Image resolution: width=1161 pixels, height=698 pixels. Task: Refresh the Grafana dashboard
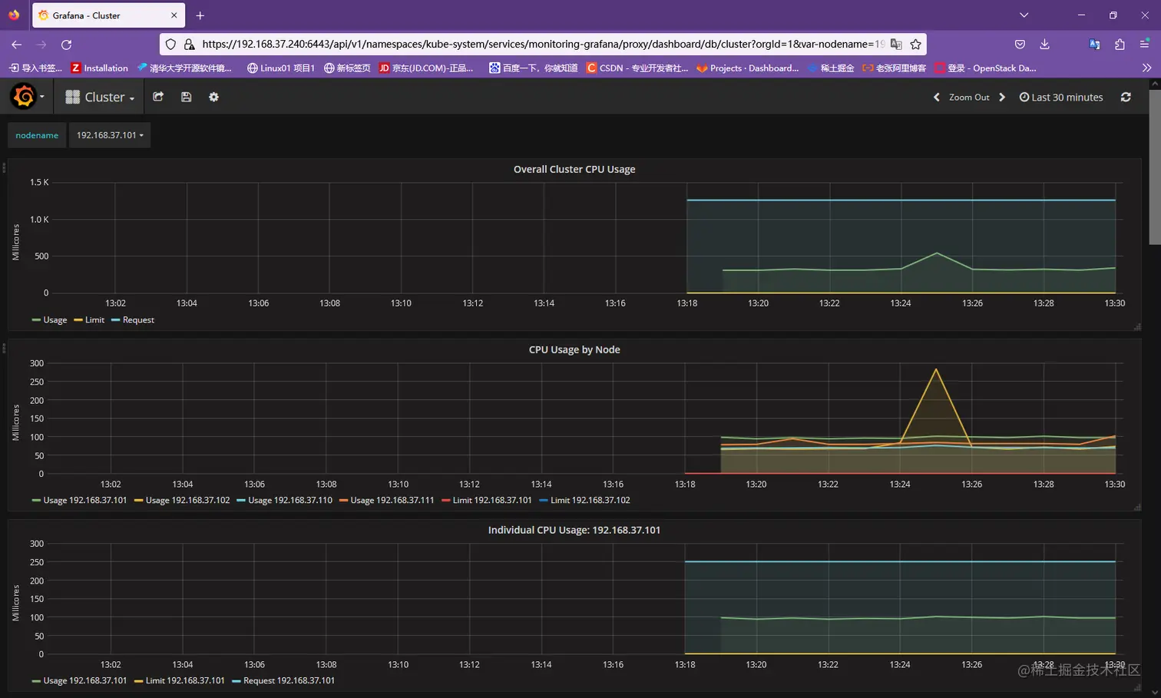pos(1126,97)
